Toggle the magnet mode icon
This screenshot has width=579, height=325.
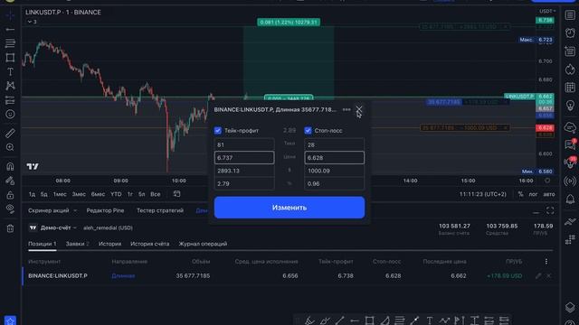point(10,166)
